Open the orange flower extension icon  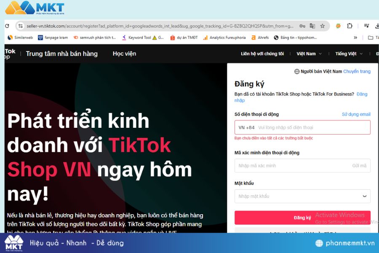(338, 26)
